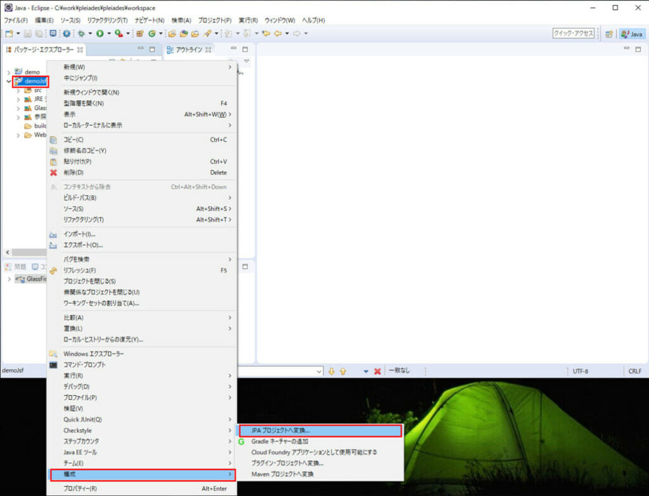Start debugging with the bug toolbar icon

81,35
